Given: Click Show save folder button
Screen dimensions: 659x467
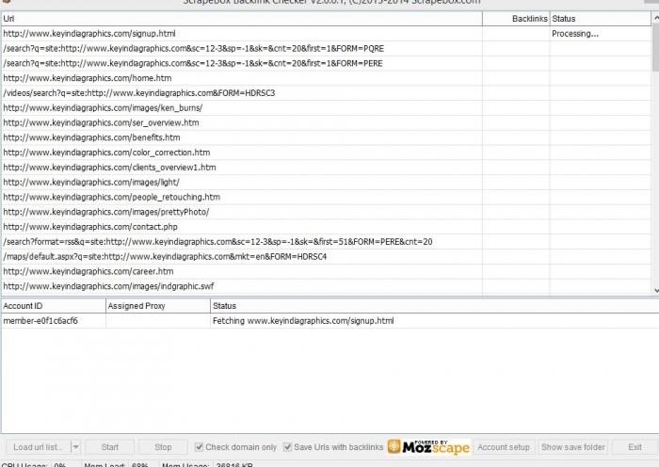Looking at the screenshot, I should click(573, 447).
